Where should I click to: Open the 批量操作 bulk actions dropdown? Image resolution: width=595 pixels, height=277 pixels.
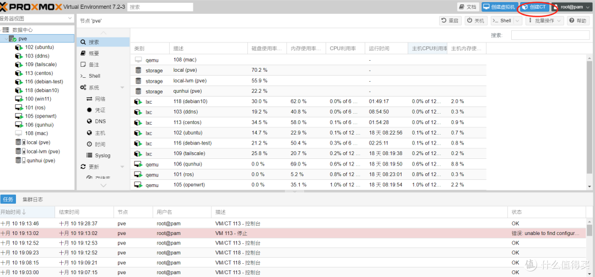coord(545,20)
